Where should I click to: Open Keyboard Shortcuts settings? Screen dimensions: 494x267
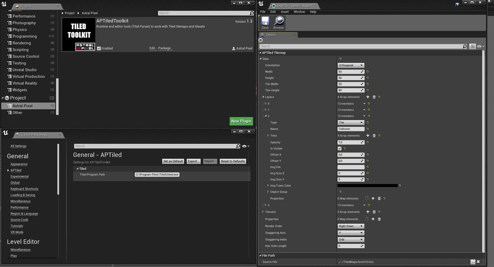[24, 189]
